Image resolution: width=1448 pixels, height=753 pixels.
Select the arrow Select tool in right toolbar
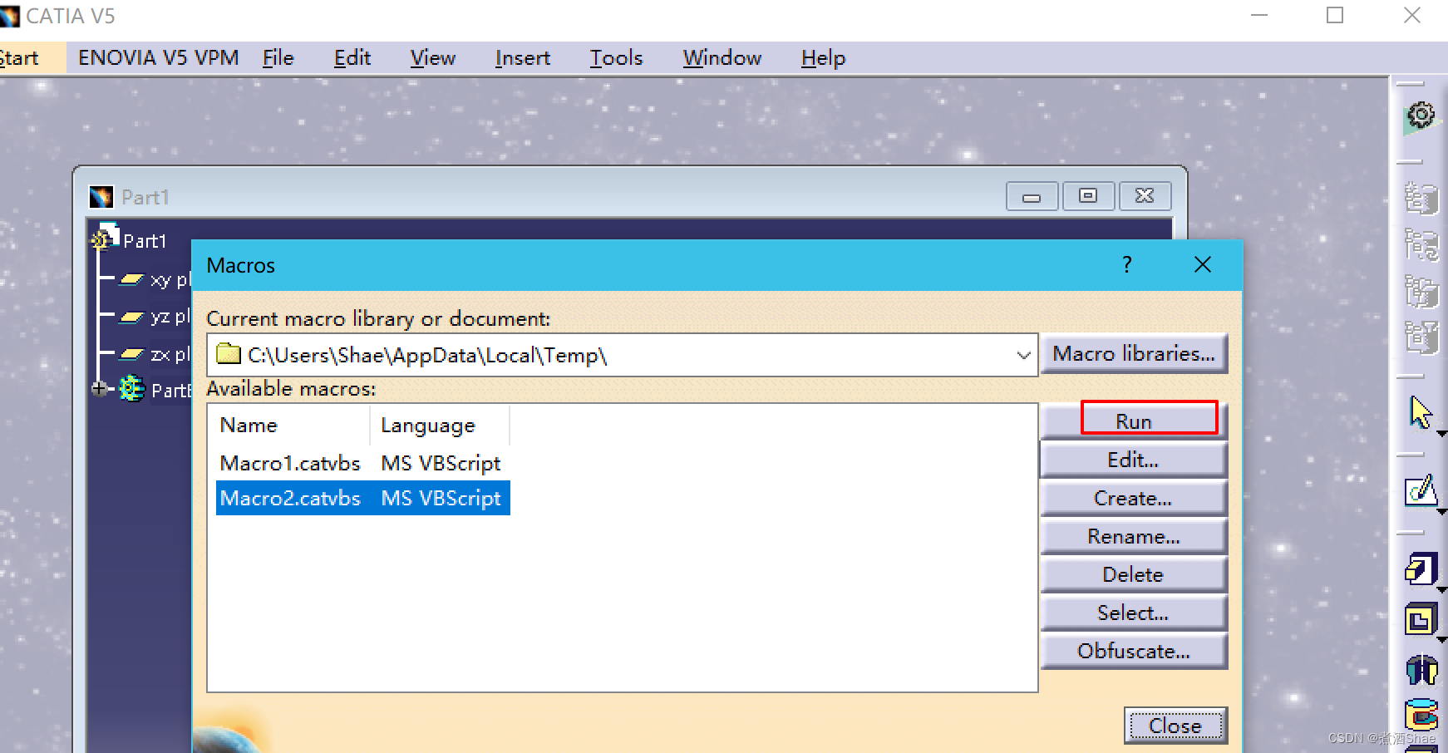(1421, 412)
